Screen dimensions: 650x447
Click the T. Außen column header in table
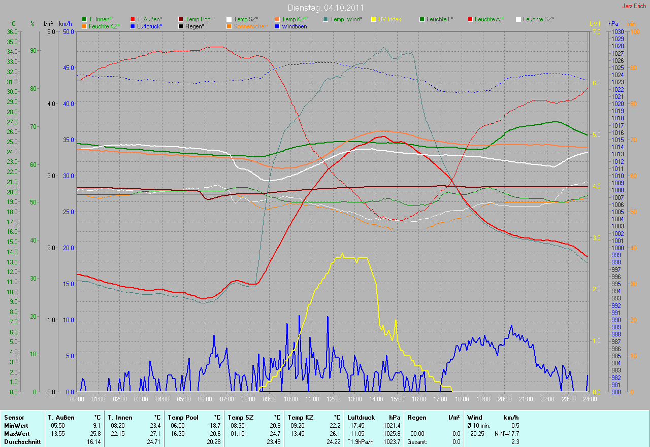[x=61, y=418]
